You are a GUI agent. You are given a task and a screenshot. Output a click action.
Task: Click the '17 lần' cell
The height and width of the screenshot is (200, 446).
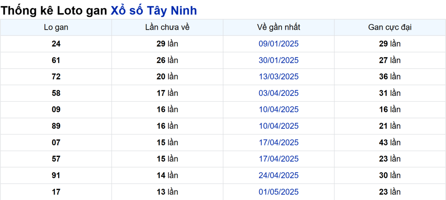167,93
